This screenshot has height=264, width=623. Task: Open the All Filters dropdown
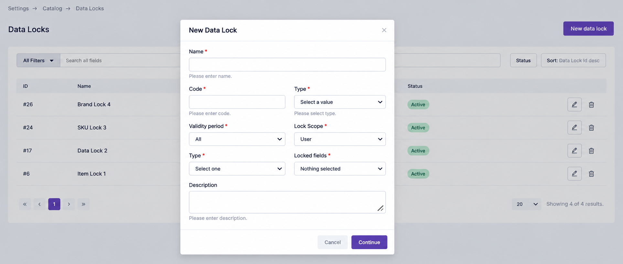[x=38, y=60]
